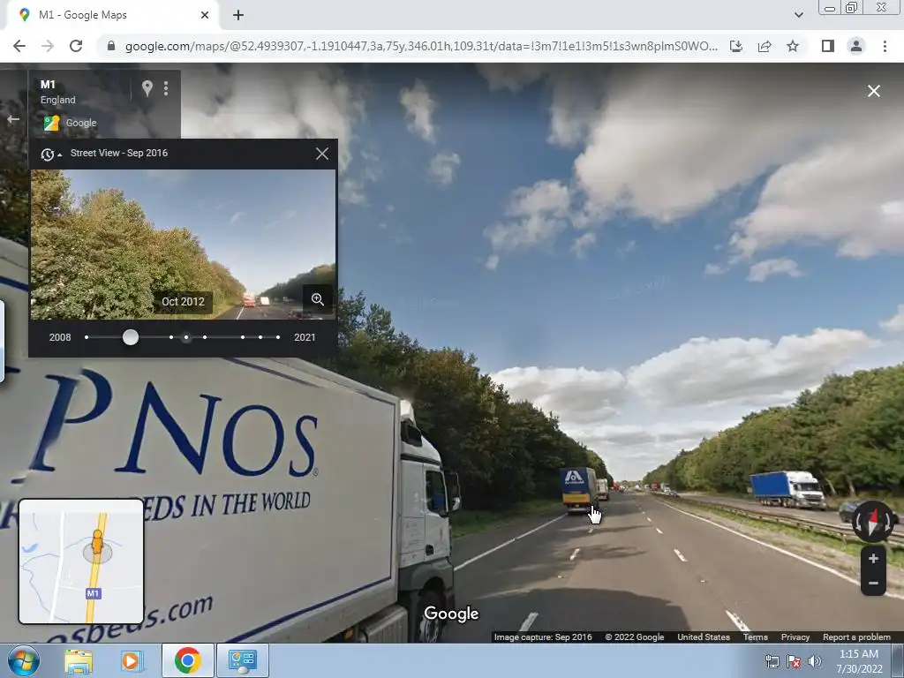Zoom out with the minus button
The image size is (904, 678).
tap(873, 584)
